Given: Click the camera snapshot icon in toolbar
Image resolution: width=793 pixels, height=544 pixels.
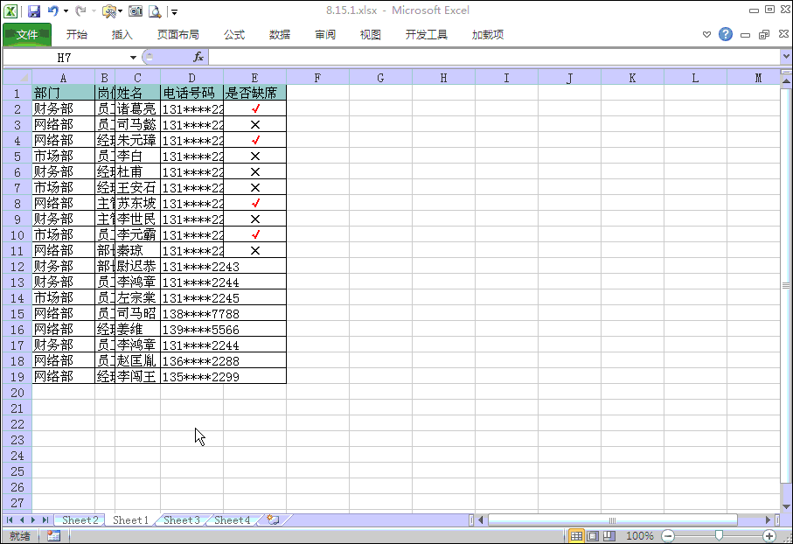Looking at the screenshot, I should click(x=135, y=11).
